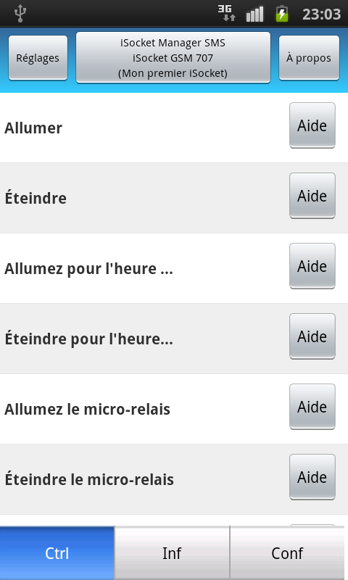This screenshot has width=348, height=580.
Task: Switch to the Inf tab
Action: click(x=172, y=553)
